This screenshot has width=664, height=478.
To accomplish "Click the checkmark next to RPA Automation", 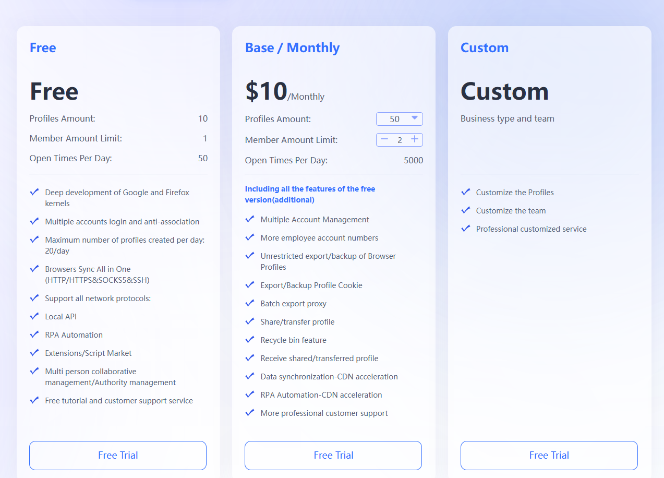I will click(34, 334).
